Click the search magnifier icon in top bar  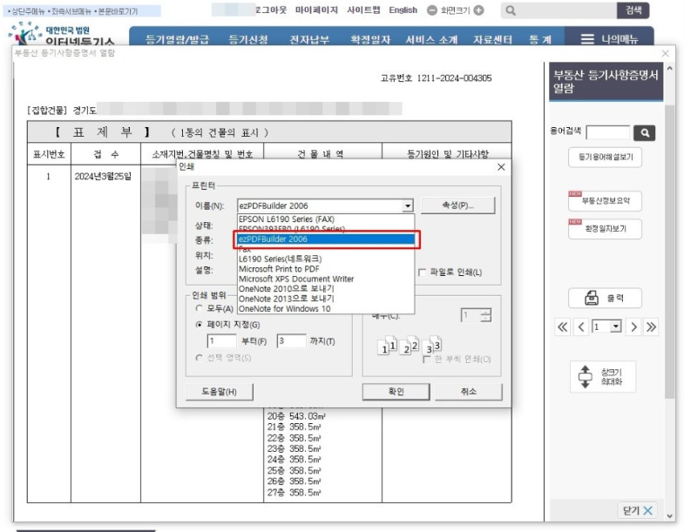point(511,10)
